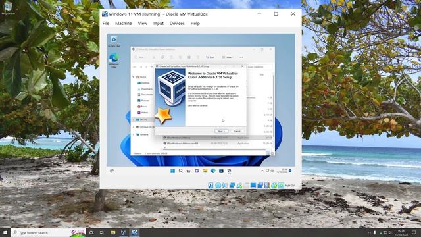Image resolution: width=421 pixels, height=237 pixels.
Task: Open File Explorer on the guest taskbar
Action: coord(205,171)
